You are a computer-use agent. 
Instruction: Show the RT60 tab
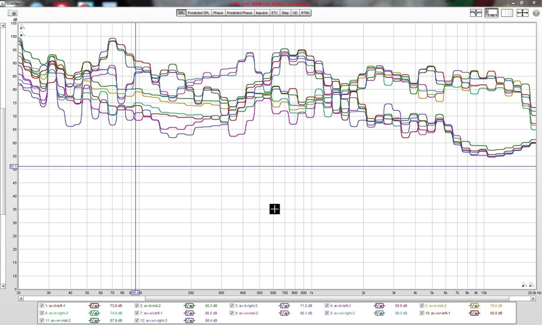(x=305, y=13)
